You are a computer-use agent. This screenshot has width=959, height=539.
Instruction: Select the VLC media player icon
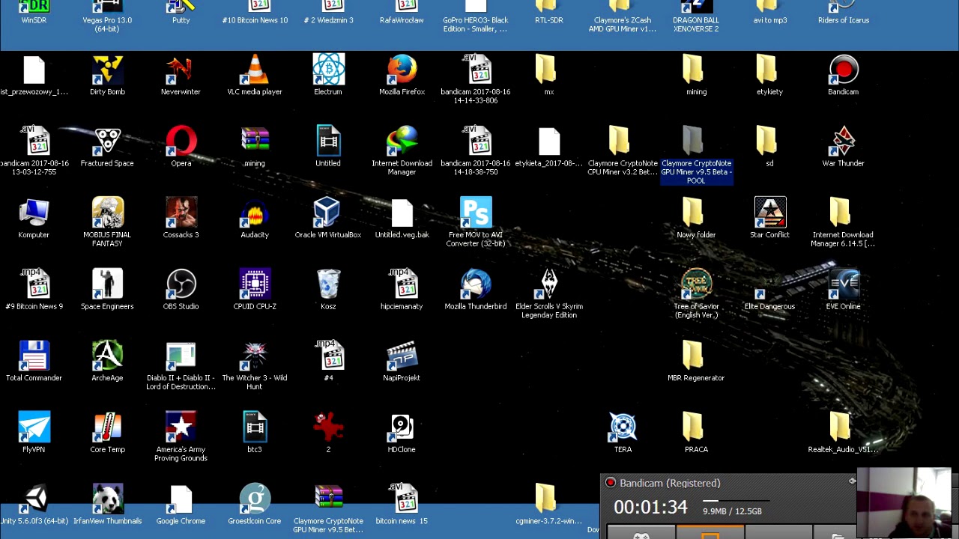click(255, 71)
